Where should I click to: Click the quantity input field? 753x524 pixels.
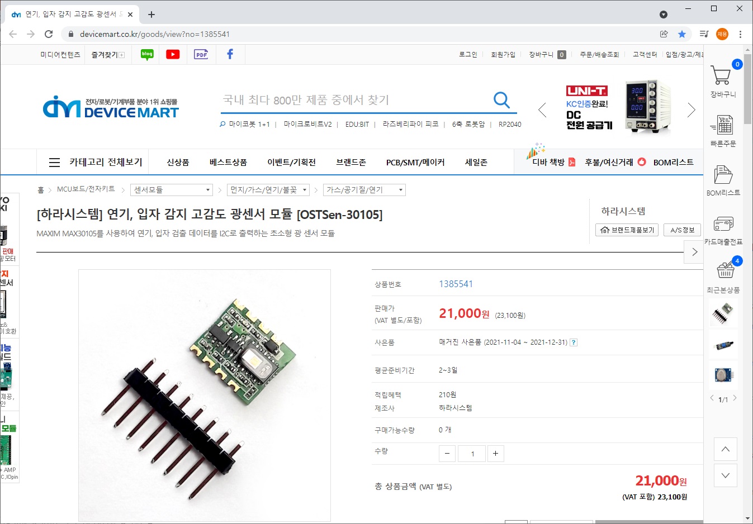coord(471,454)
